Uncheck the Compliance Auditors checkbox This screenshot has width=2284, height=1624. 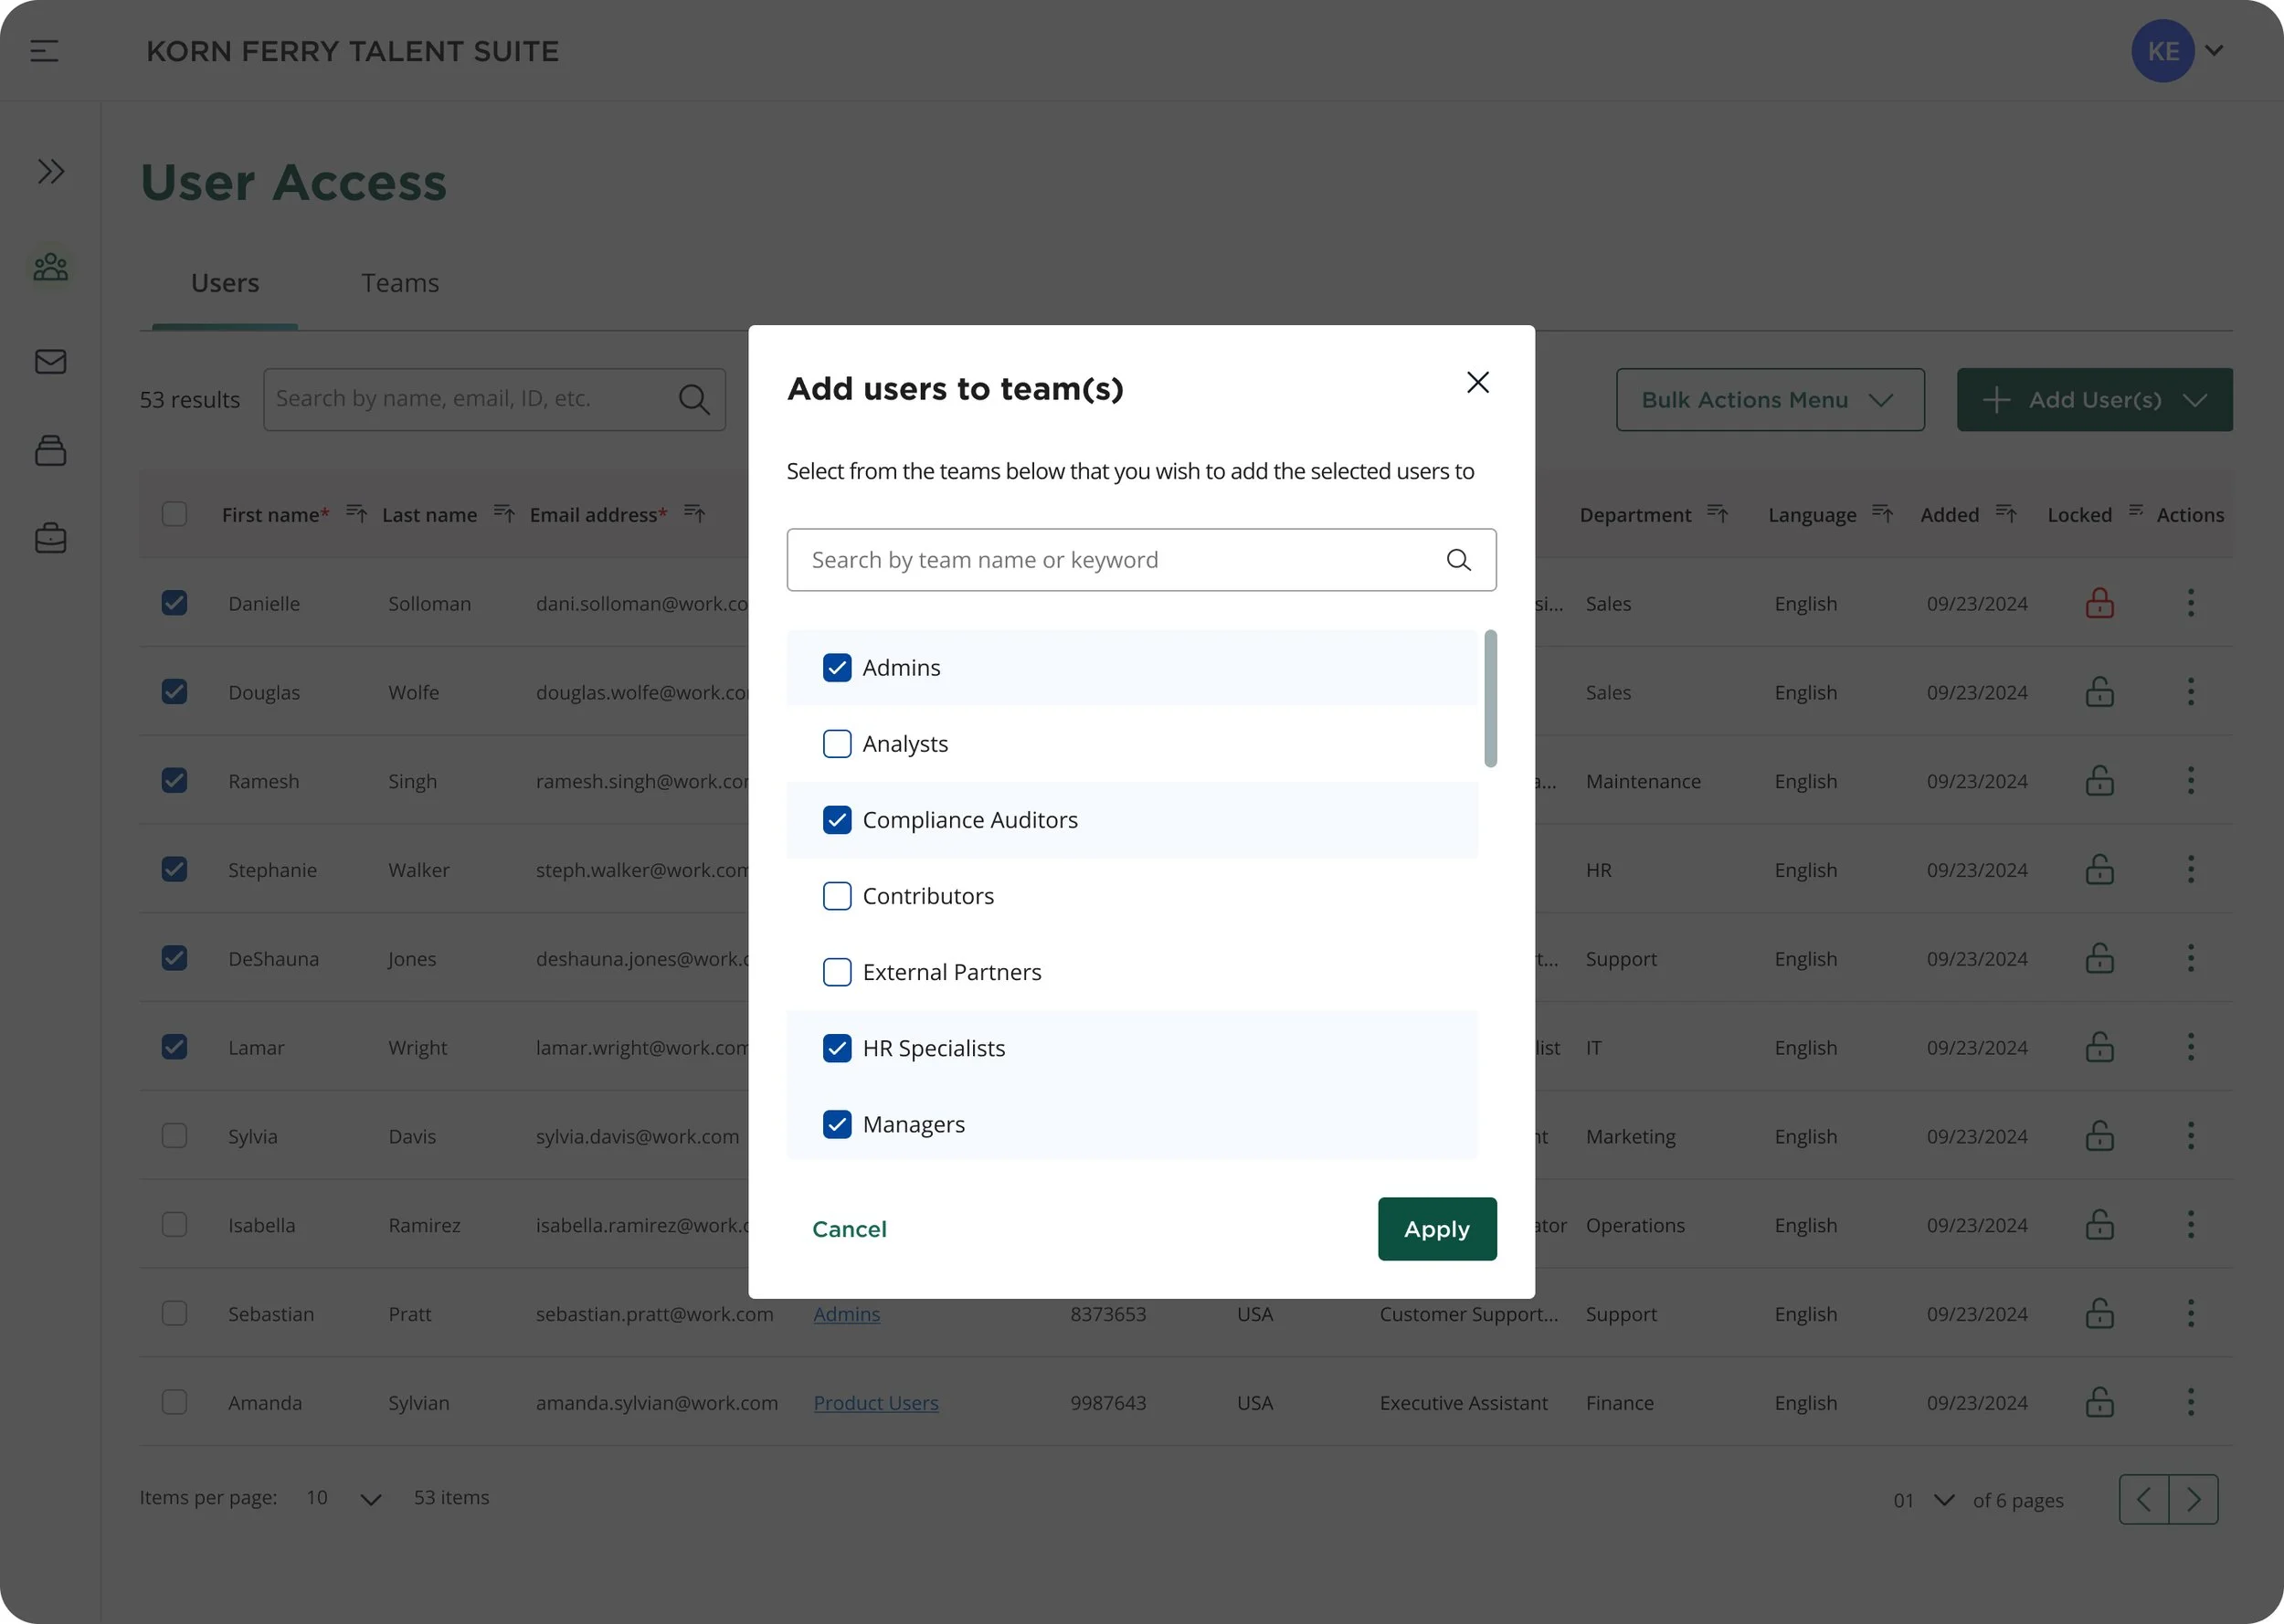pyautogui.click(x=837, y=820)
